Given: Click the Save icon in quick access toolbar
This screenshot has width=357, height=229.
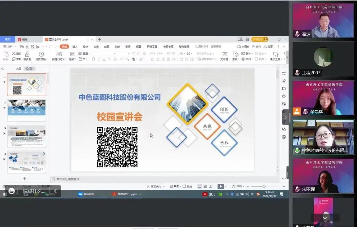Looking at the screenshot, I should click(22, 47).
